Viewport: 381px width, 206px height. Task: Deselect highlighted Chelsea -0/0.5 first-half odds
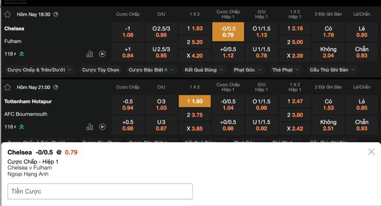point(228,31)
